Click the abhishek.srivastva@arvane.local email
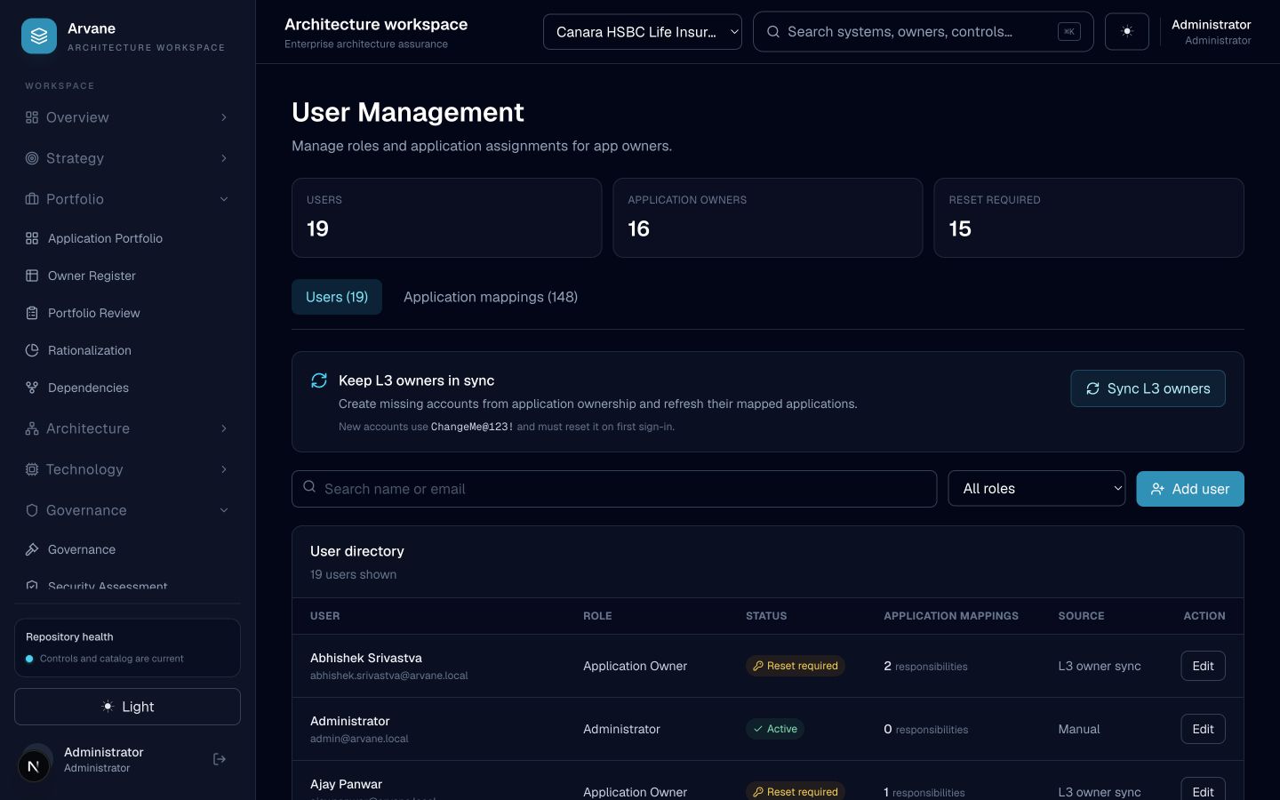This screenshot has height=800, width=1280. (388, 676)
